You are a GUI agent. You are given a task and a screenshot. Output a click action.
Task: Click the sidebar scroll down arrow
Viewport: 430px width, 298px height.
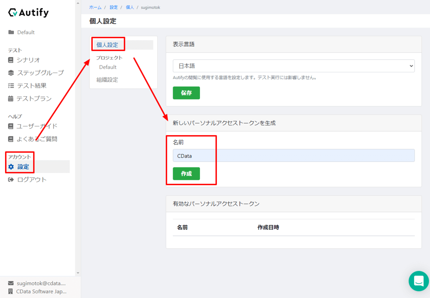click(x=78, y=273)
